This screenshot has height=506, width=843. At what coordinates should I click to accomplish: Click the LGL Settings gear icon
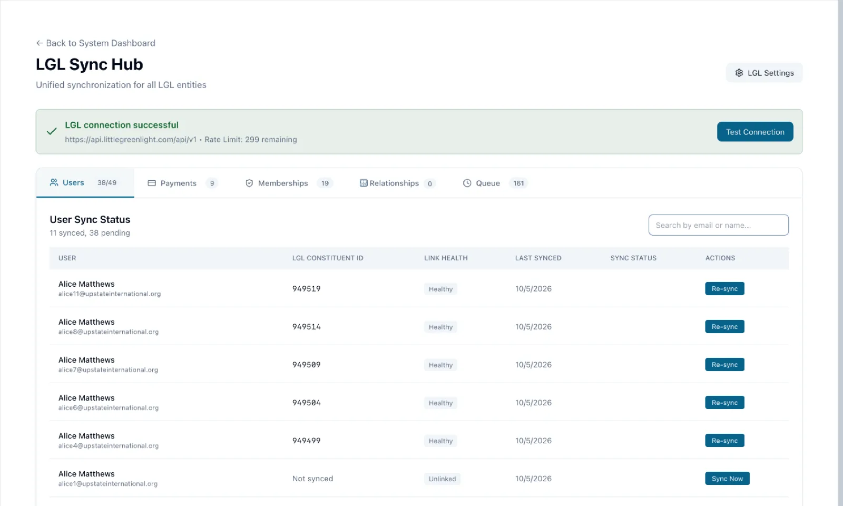(739, 73)
